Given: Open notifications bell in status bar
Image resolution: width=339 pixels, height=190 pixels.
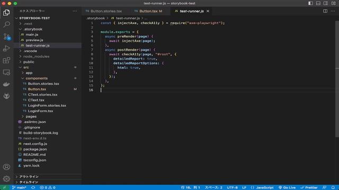Looking at the screenshot, I should click(x=333, y=187).
